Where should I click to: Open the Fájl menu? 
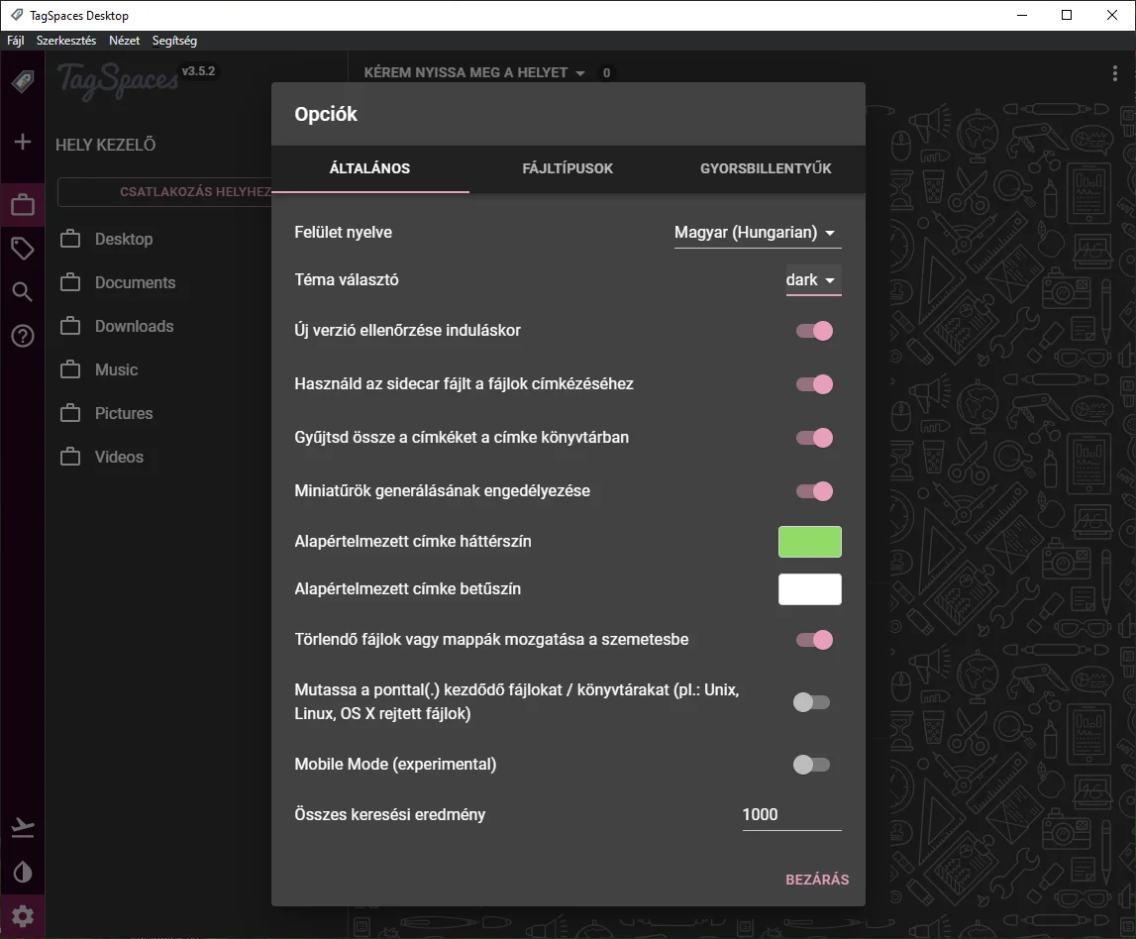click(x=15, y=41)
